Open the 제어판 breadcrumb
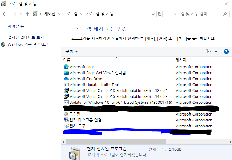232x160 pixels. point(50,14)
